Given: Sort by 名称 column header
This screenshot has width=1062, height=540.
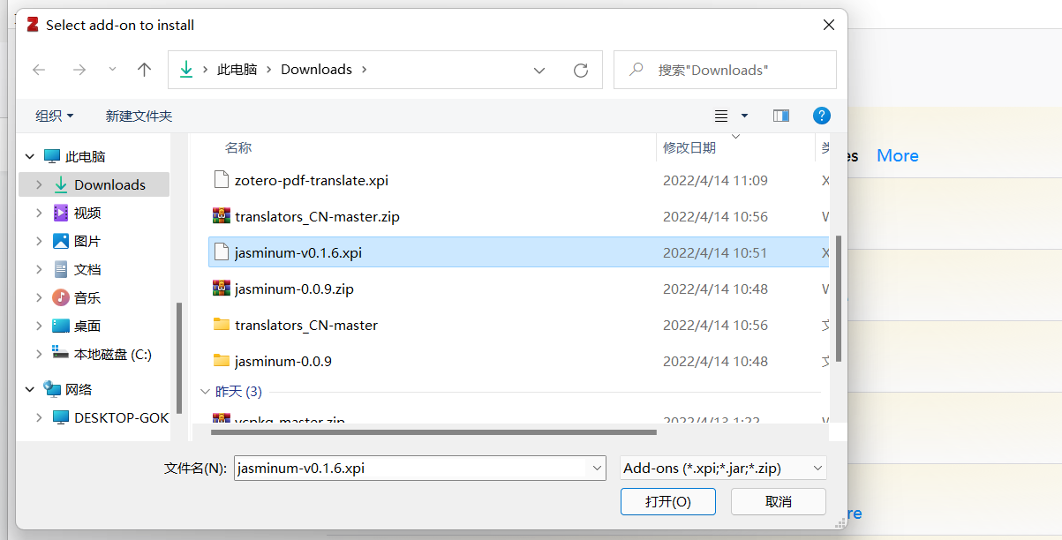Looking at the screenshot, I should click(238, 147).
